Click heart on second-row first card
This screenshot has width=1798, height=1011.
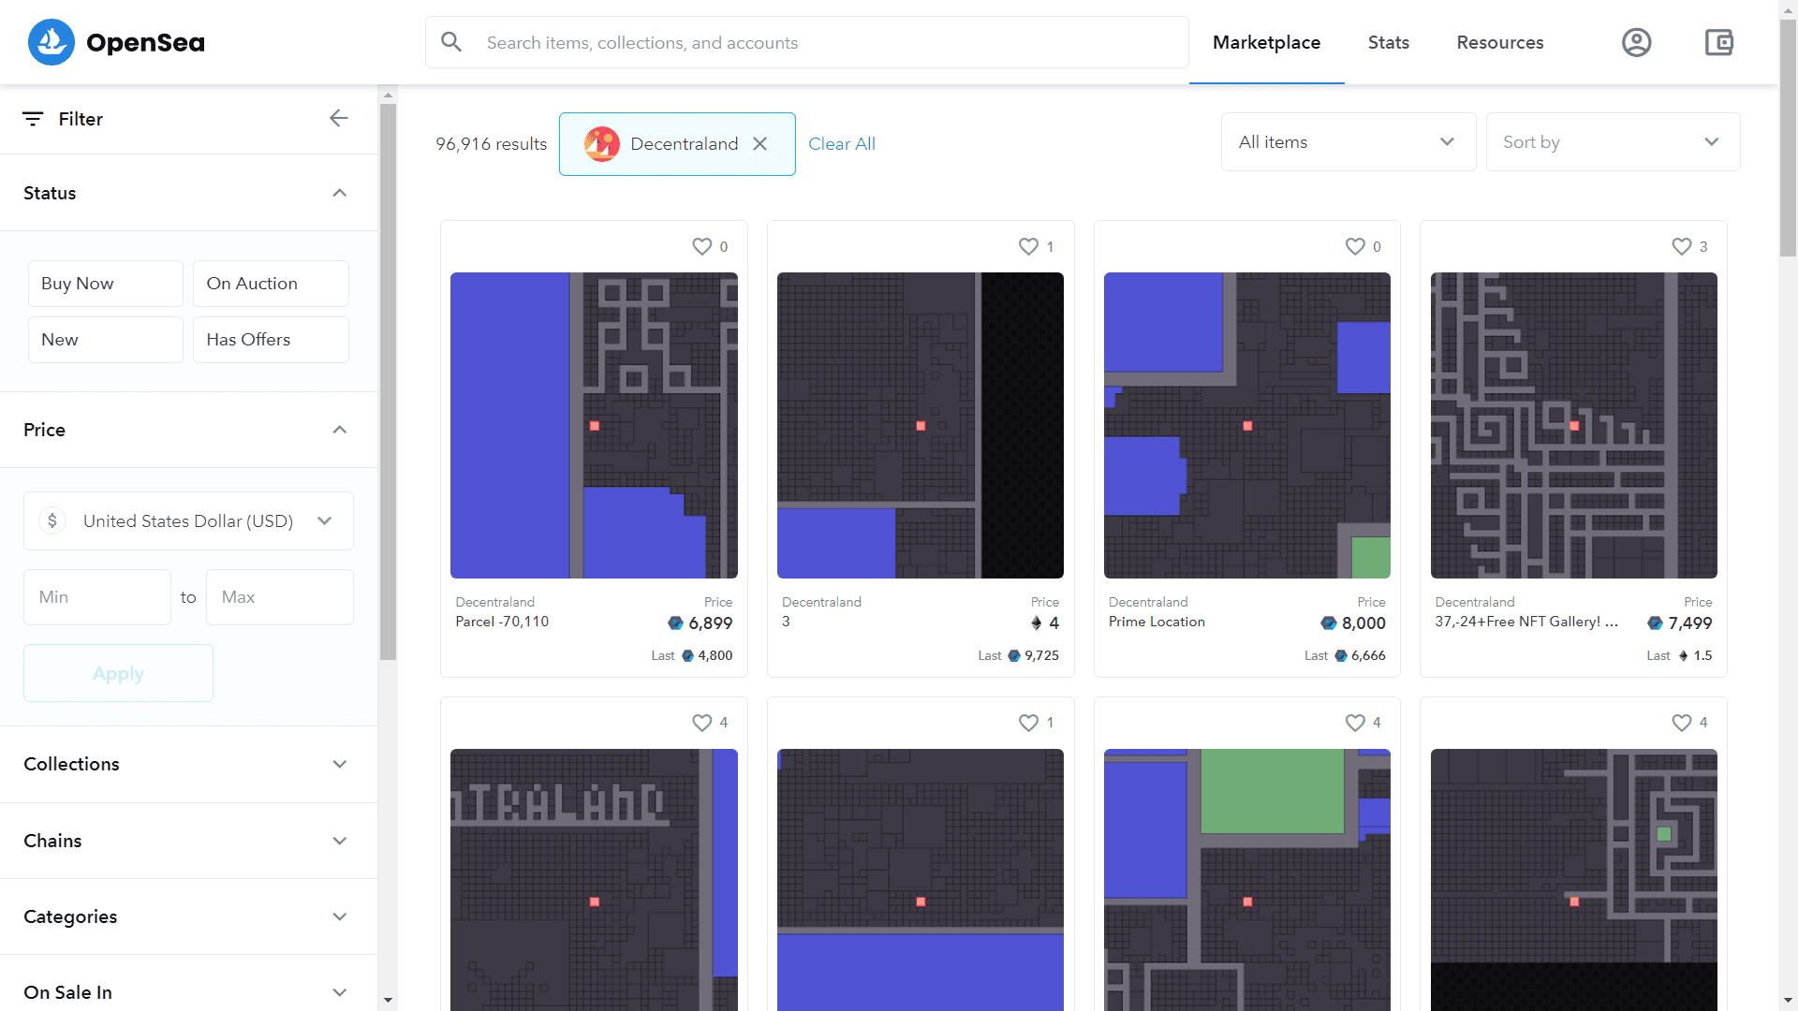tap(701, 723)
